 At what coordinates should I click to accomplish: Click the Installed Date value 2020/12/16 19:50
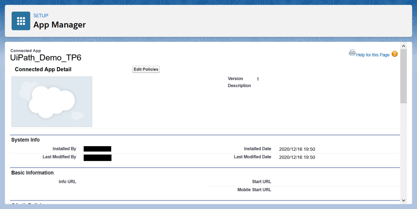point(297,149)
